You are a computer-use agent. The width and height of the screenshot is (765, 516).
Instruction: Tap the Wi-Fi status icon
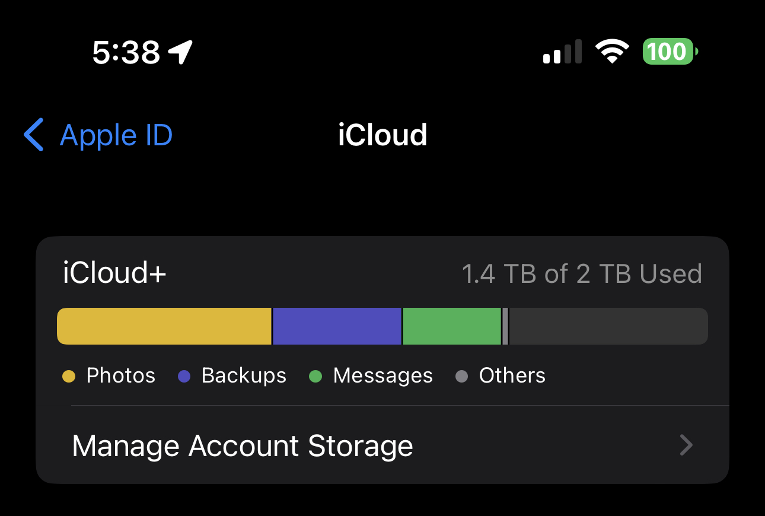point(613,52)
